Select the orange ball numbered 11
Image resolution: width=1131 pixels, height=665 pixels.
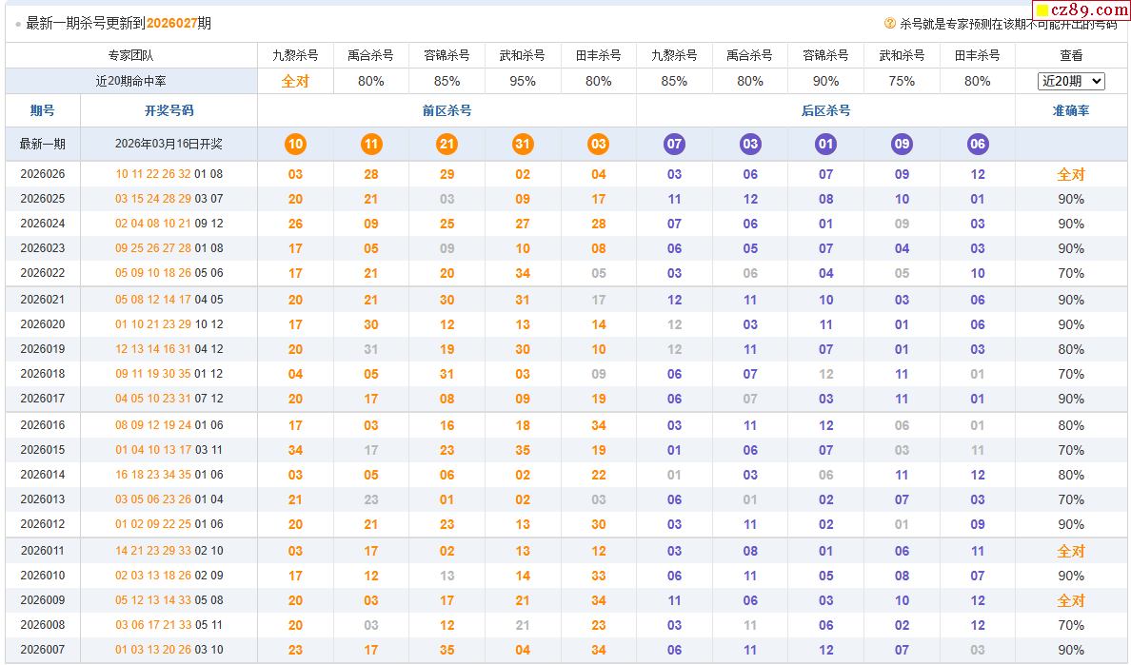click(x=371, y=145)
